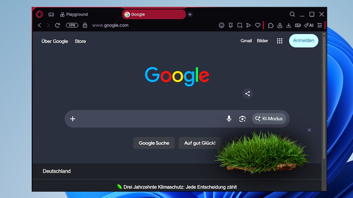Click the Deutschland footer text
The width and height of the screenshot is (353, 198).
point(57,171)
